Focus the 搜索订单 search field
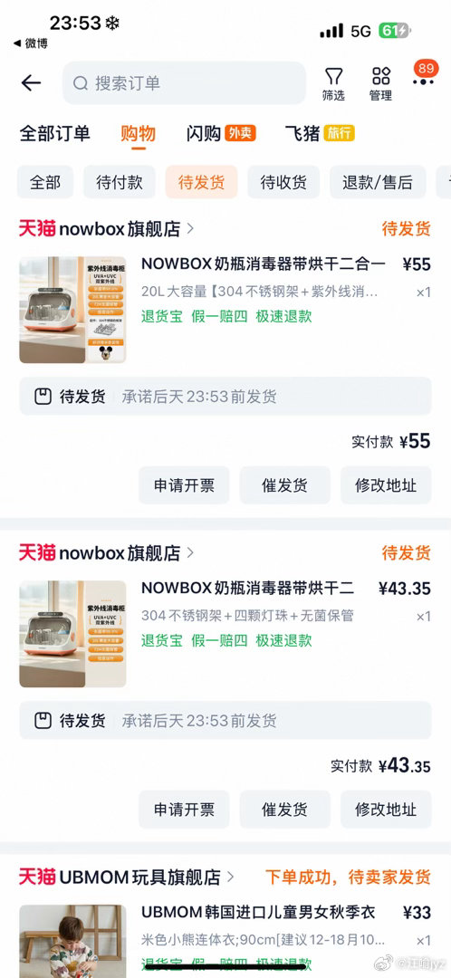The height and width of the screenshot is (978, 451). click(184, 83)
